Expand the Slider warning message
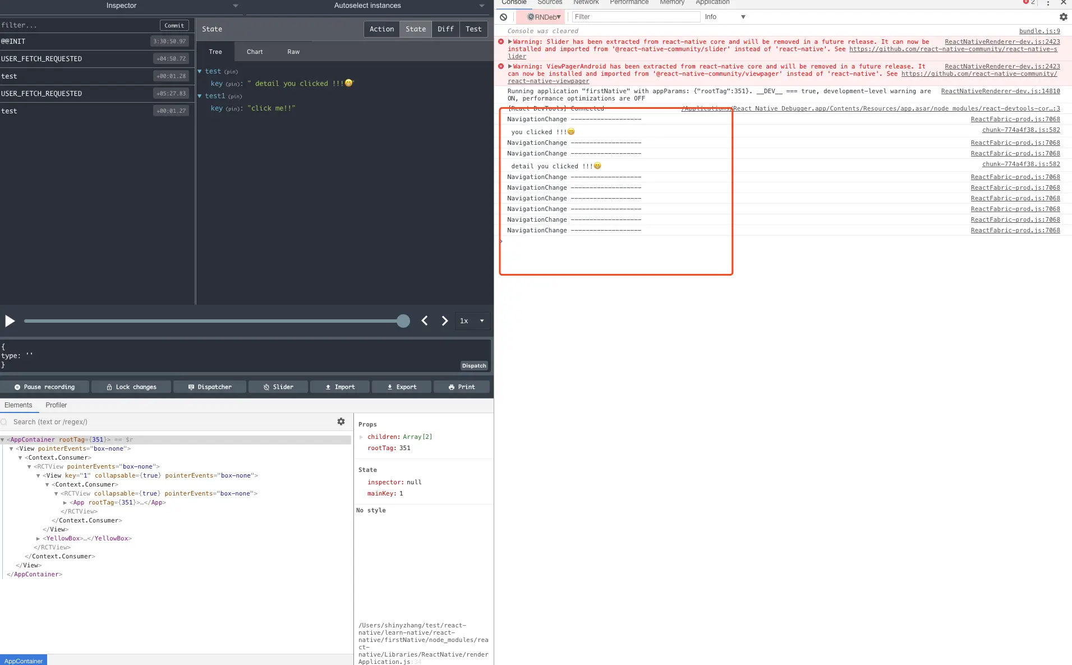 pyautogui.click(x=510, y=42)
